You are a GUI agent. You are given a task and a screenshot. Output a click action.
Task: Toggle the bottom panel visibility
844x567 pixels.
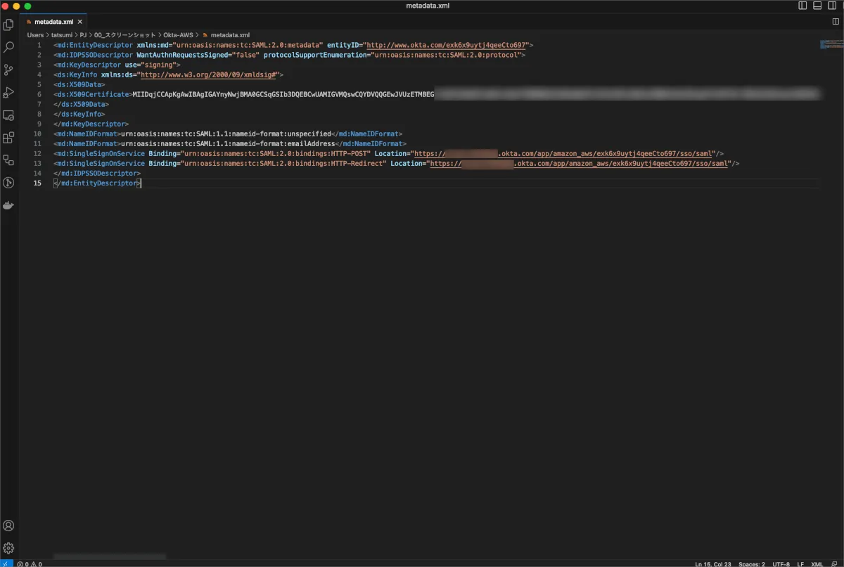pyautogui.click(x=817, y=6)
